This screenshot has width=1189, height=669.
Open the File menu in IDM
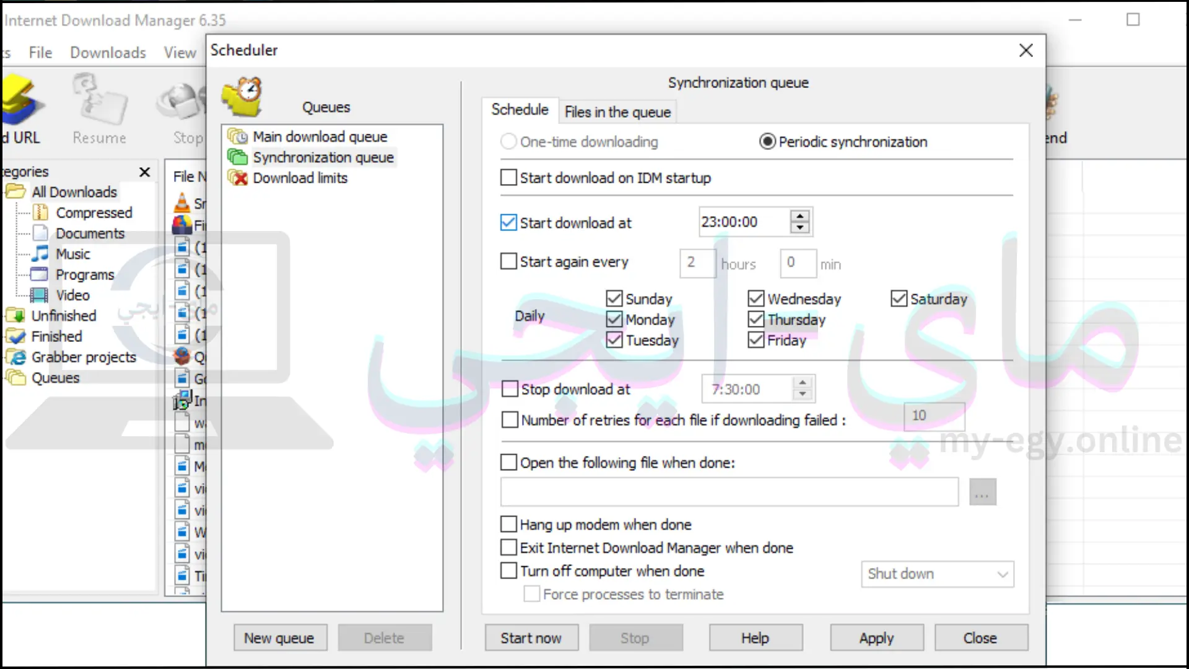[40, 53]
